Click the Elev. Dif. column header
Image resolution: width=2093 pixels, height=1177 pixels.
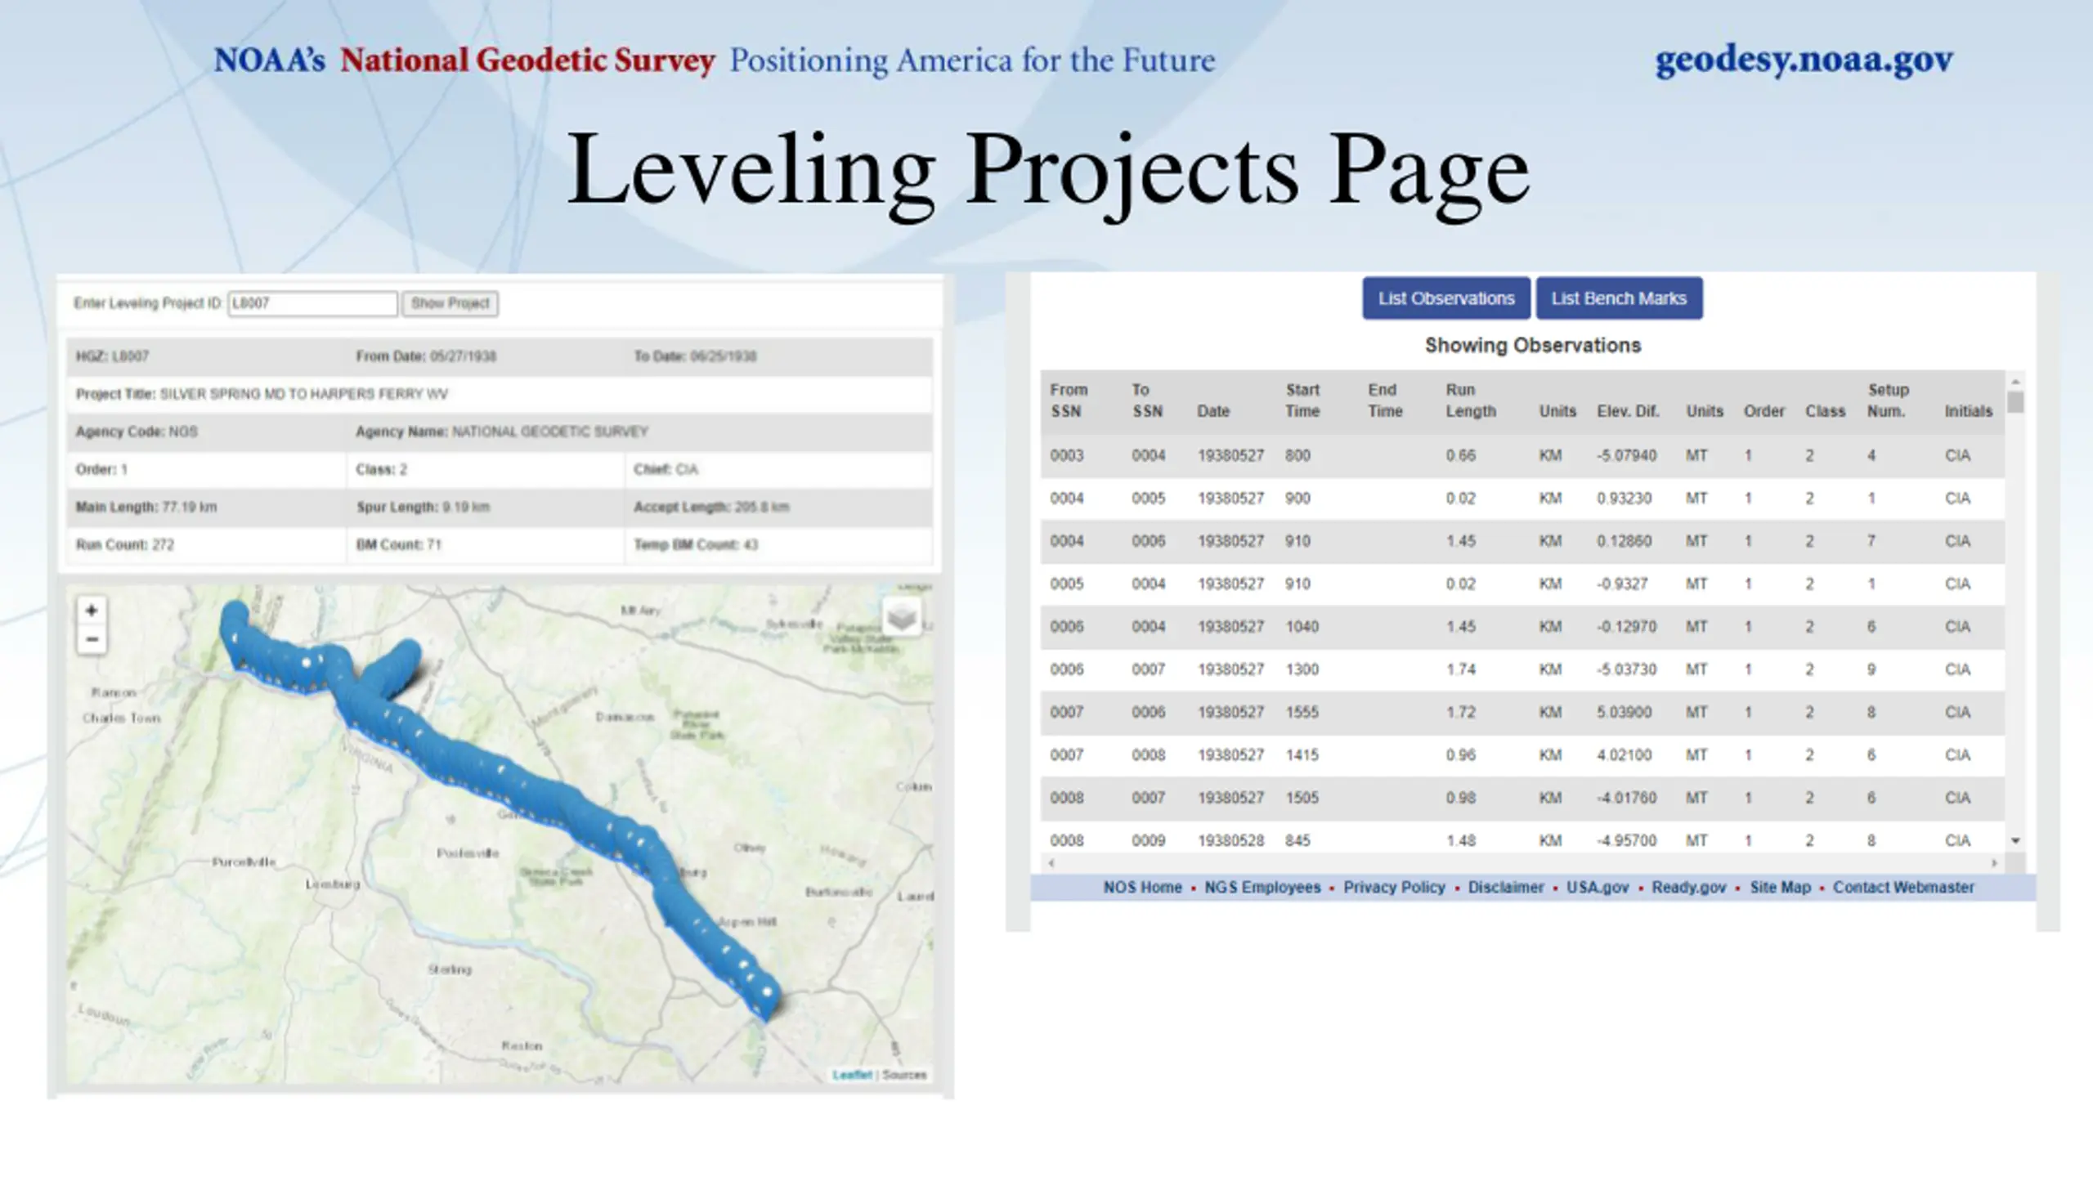(x=1628, y=411)
